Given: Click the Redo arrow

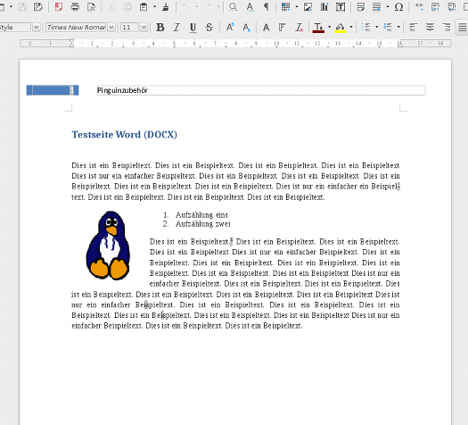Looking at the screenshot, I should [208, 6].
